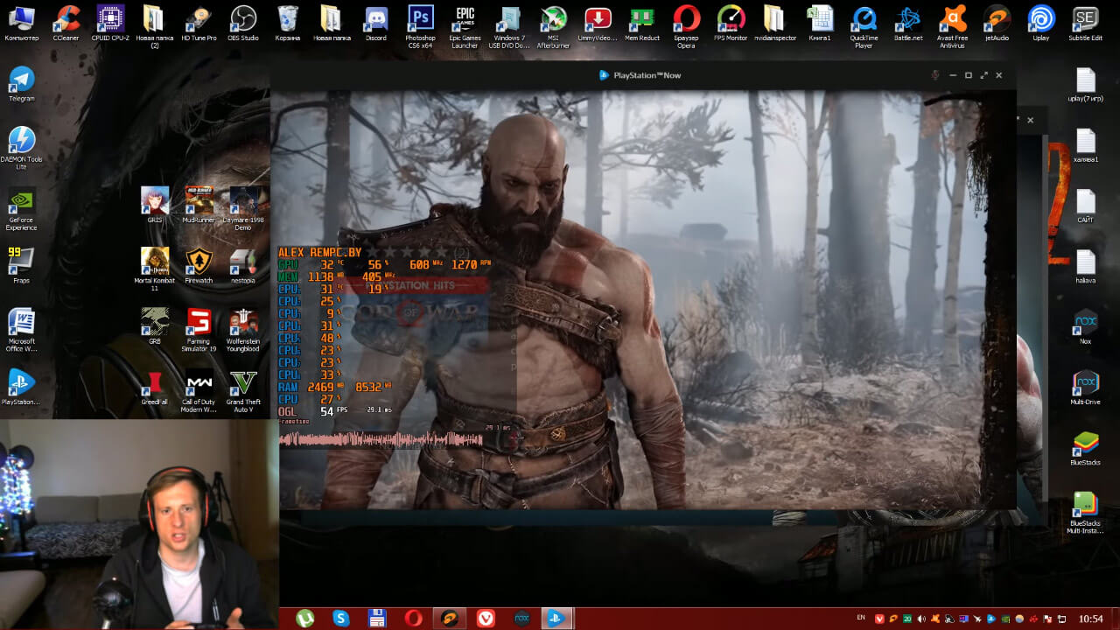The image size is (1120, 630).
Task: Open Firewatch game shortcut
Action: click(x=199, y=266)
